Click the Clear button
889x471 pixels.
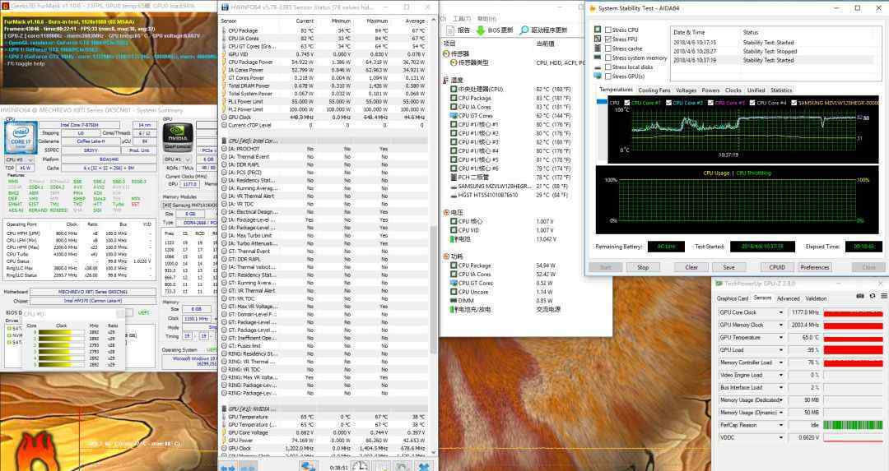click(691, 267)
